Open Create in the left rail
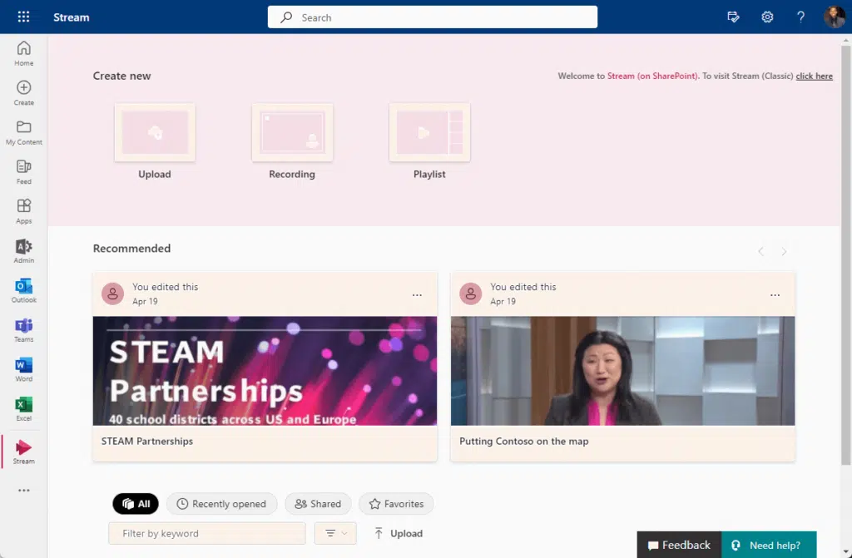Image resolution: width=852 pixels, height=558 pixels. click(23, 93)
